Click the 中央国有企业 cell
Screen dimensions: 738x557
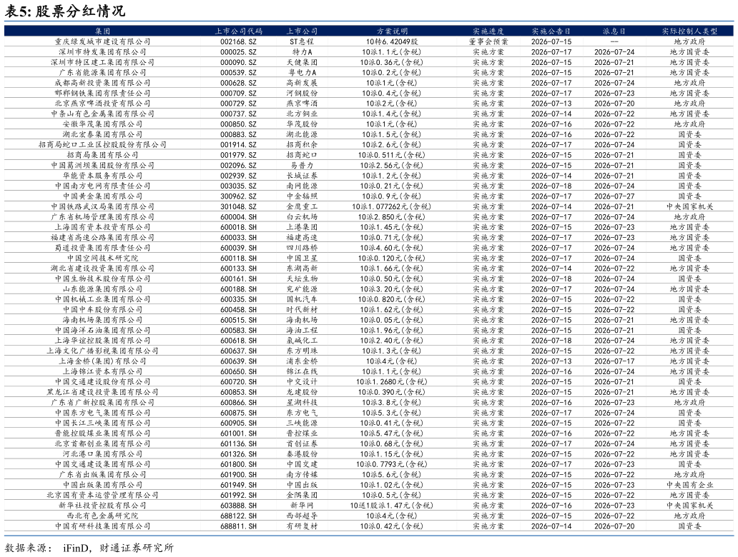coord(689,485)
